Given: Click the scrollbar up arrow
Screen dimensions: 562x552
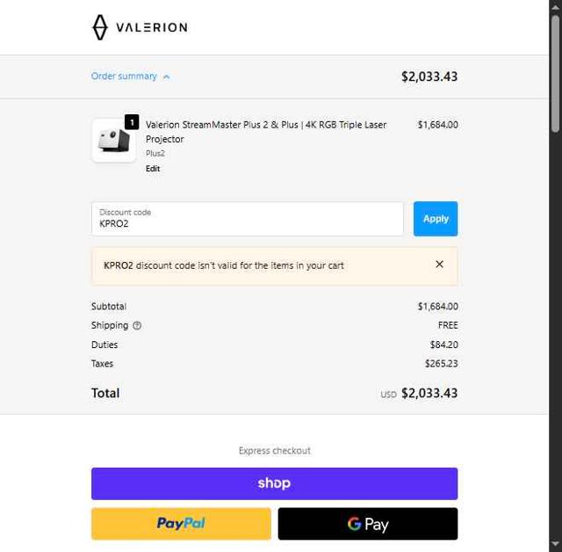Looking at the screenshot, I should [x=555, y=6].
